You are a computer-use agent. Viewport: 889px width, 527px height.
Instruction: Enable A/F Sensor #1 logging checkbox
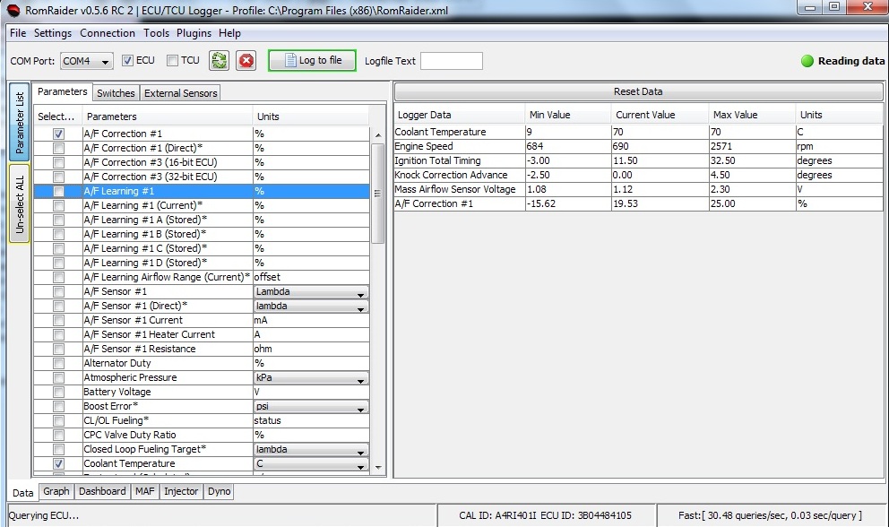pos(58,291)
